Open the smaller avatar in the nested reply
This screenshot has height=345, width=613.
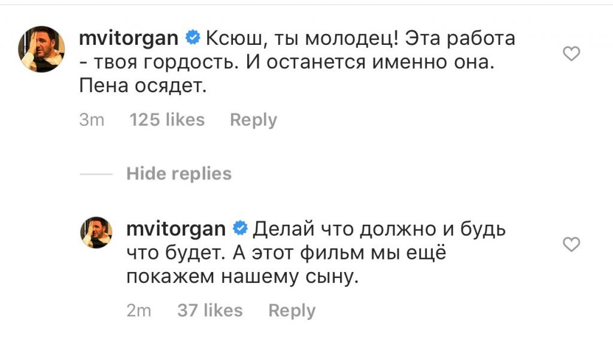tap(96, 233)
